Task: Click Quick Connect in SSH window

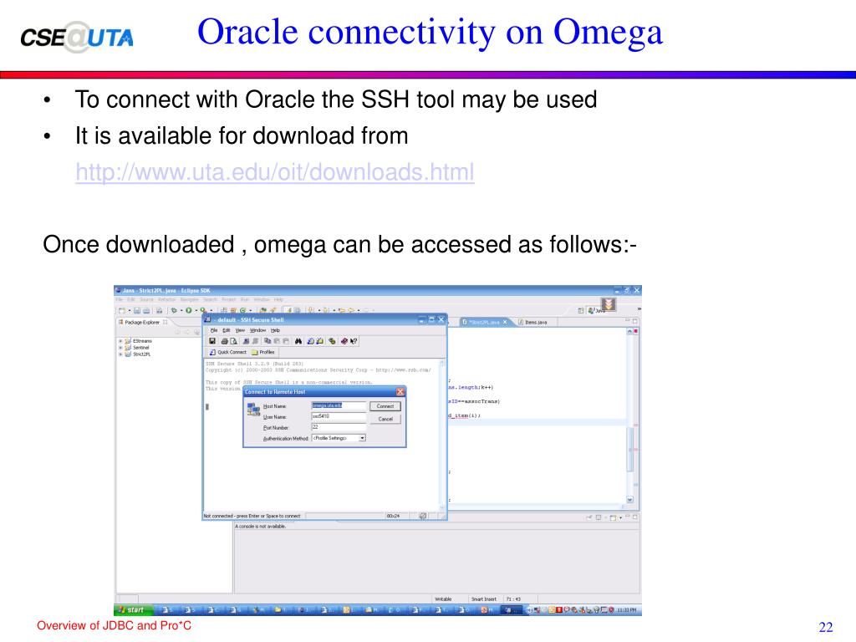Action: click(228, 352)
